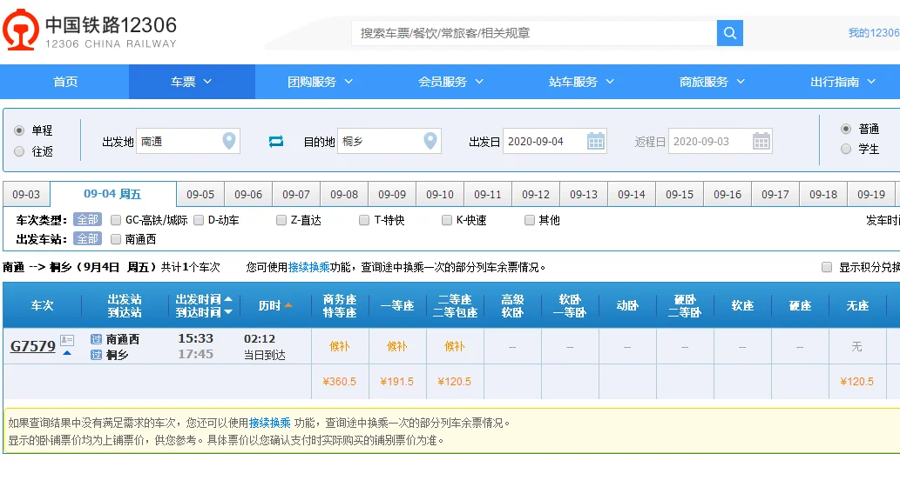Click the 出发日 field 2020-09-04
The width and height of the screenshot is (900, 487).
(x=554, y=141)
